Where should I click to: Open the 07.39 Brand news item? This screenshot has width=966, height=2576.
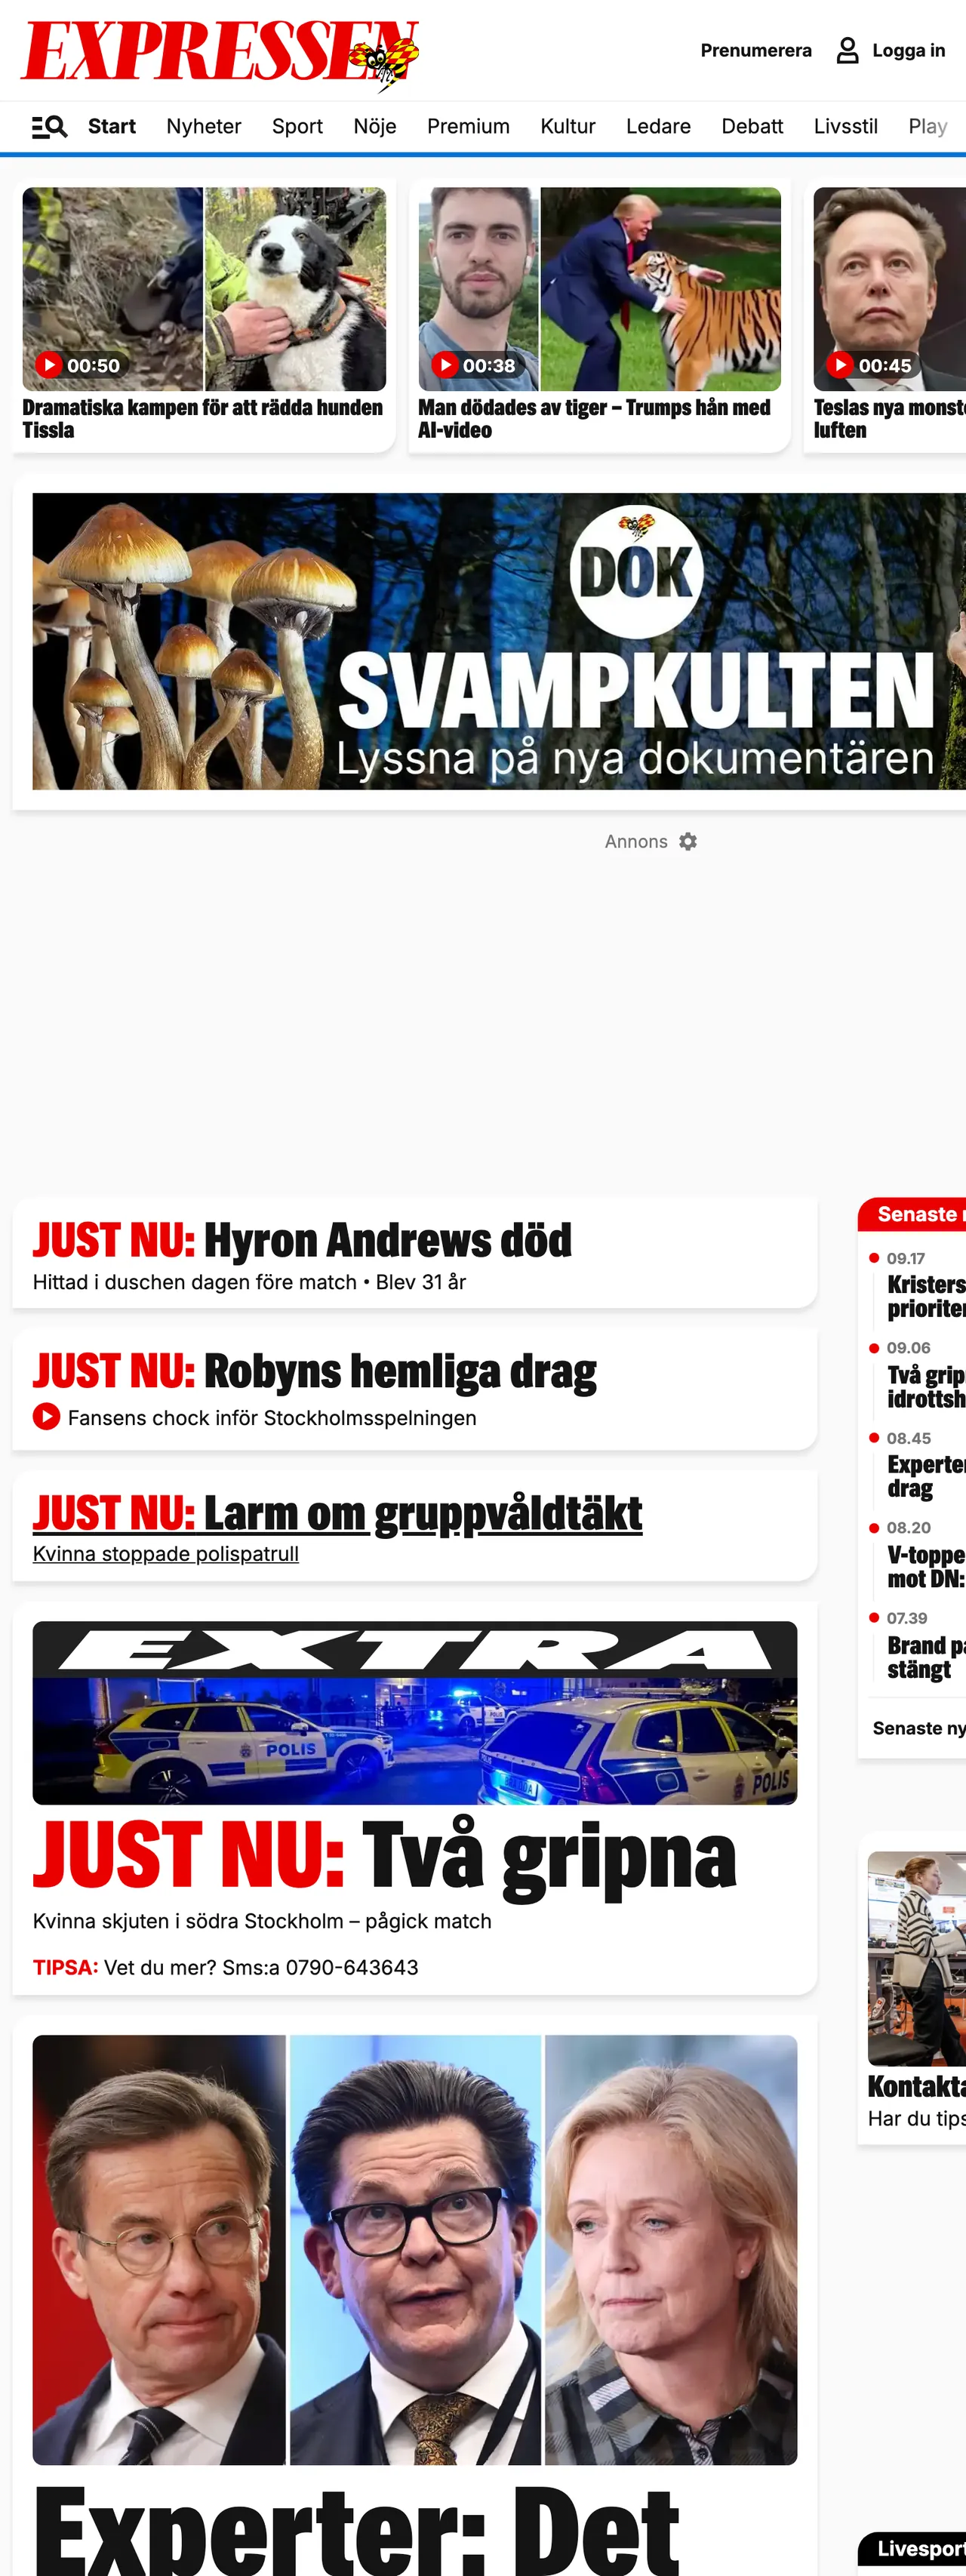coord(925,1657)
